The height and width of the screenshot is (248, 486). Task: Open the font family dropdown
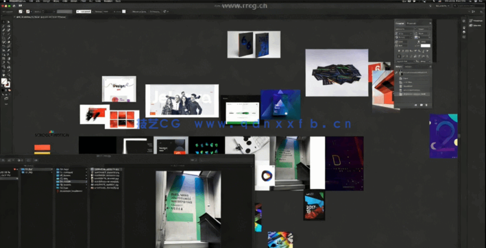click(x=405, y=29)
